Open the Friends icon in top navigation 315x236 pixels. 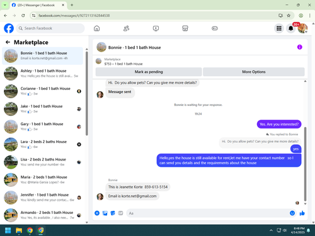[126, 28]
